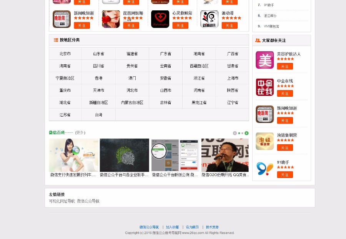
Task: Open 加入收藏 in the footer menu
Action: [x=172, y=227]
